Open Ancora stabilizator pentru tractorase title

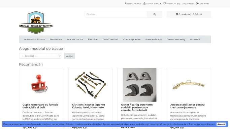click(187, 106)
